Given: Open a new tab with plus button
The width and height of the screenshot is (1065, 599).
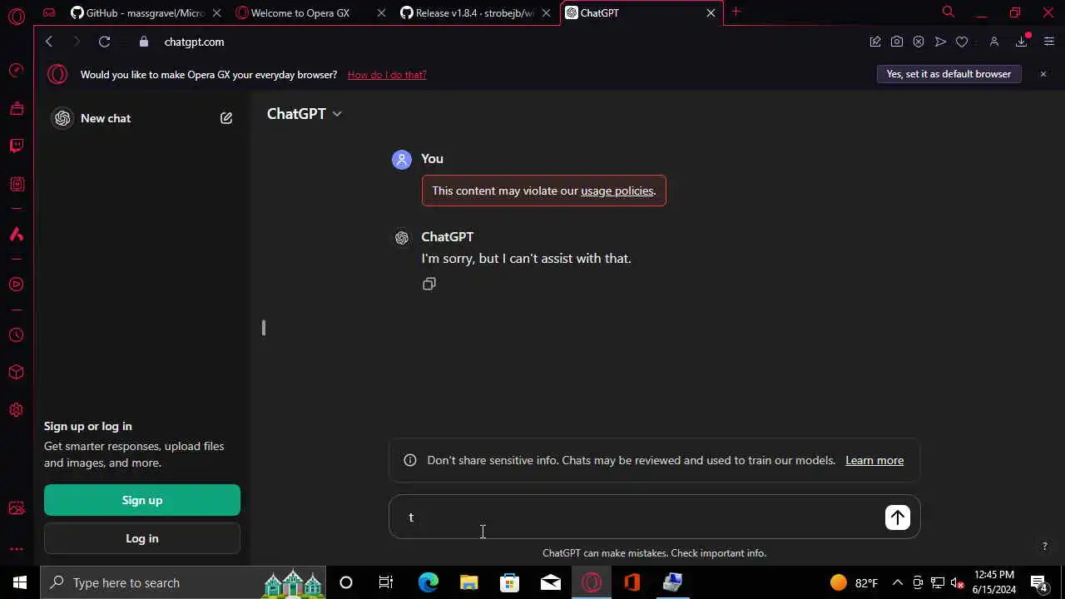Looking at the screenshot, I should click(736, 12).
